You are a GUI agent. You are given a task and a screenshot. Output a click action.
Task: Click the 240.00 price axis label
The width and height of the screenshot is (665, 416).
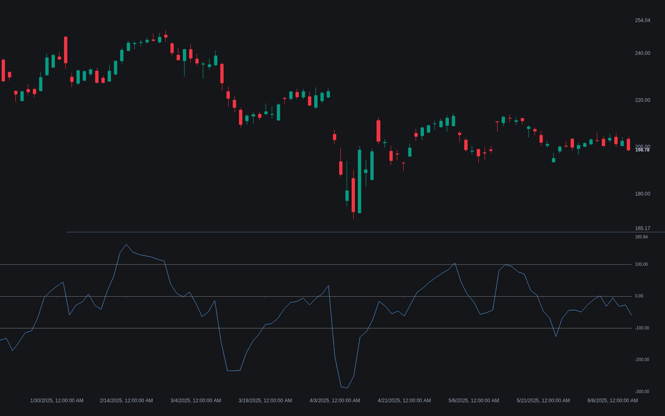[642, 53]
